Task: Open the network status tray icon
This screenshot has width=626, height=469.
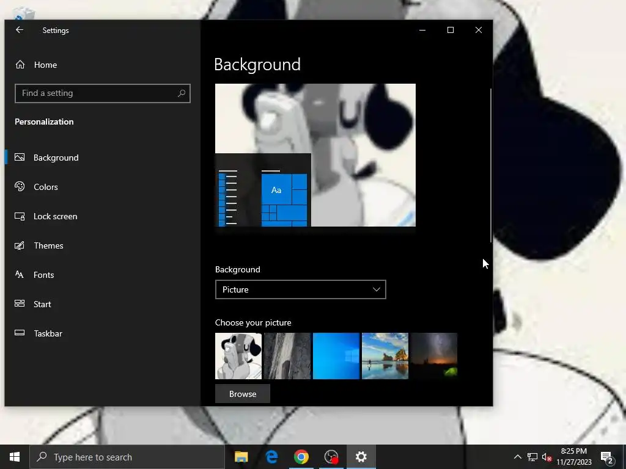Action: click(532, 457)
